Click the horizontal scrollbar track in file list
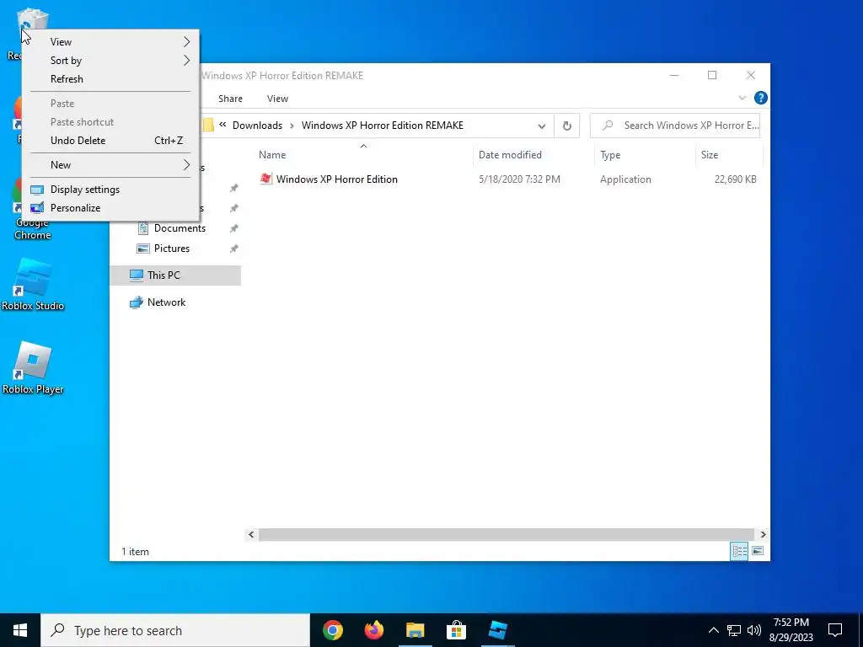863x647 pixels. point(506,534)
